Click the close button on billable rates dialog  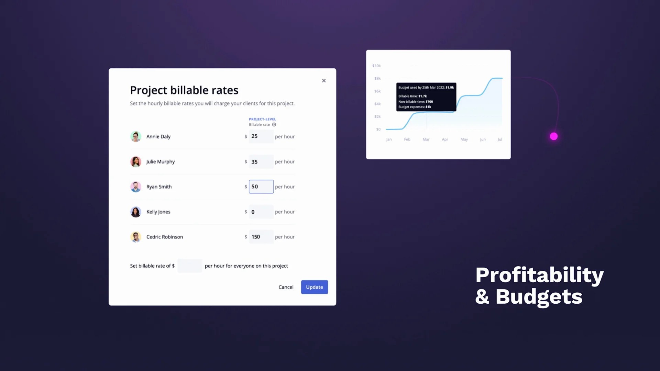[x=324, y=81]
